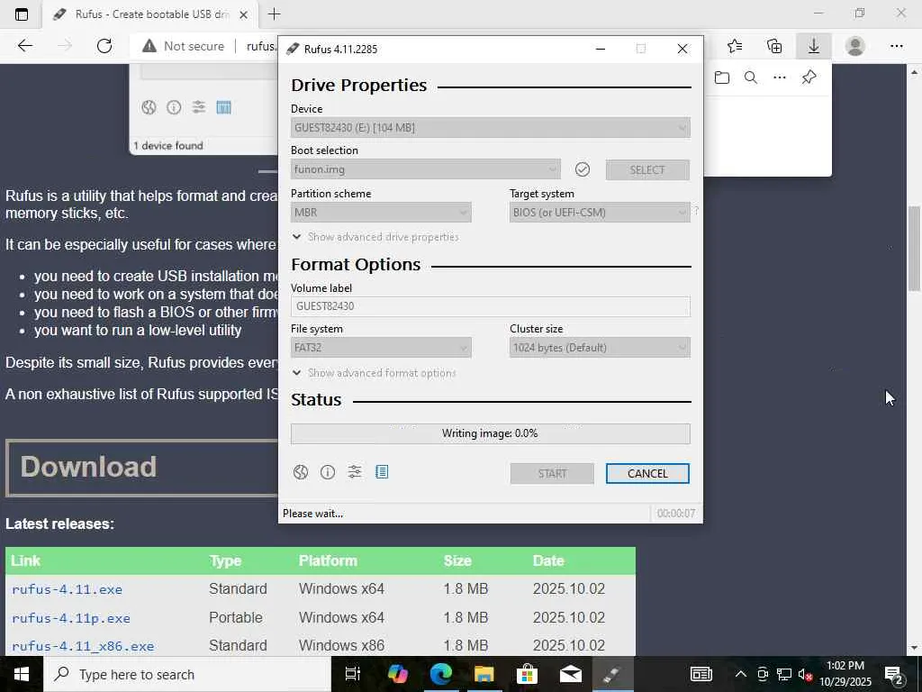Image resolution: width=922 pixels, height=692 pixels.
Task: Open Boot selection dropdown funon.img
Action: [426, 169]
